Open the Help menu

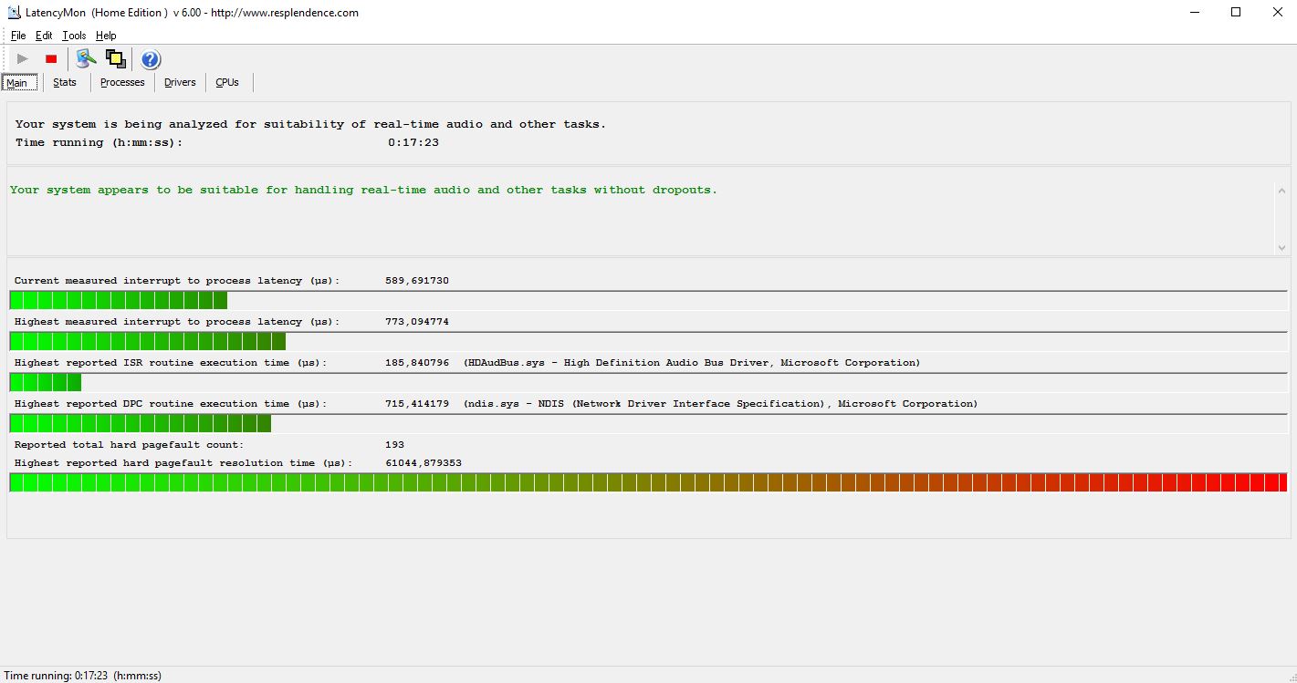point(106,36)
